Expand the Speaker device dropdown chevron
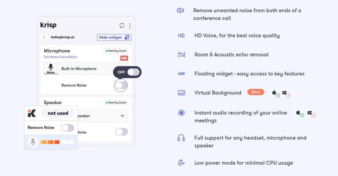Viewport: 338px width, 176px height. pos(122,116)
